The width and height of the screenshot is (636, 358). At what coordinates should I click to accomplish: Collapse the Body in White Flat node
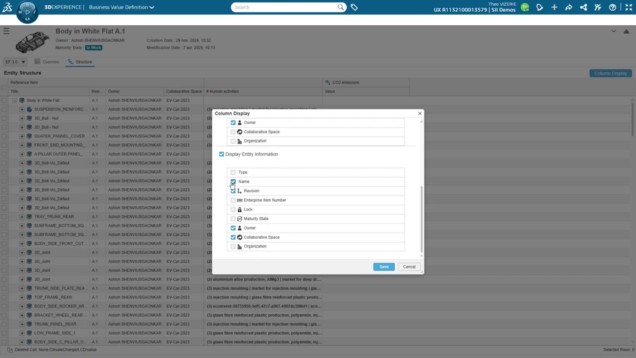(x=15, y=100)
